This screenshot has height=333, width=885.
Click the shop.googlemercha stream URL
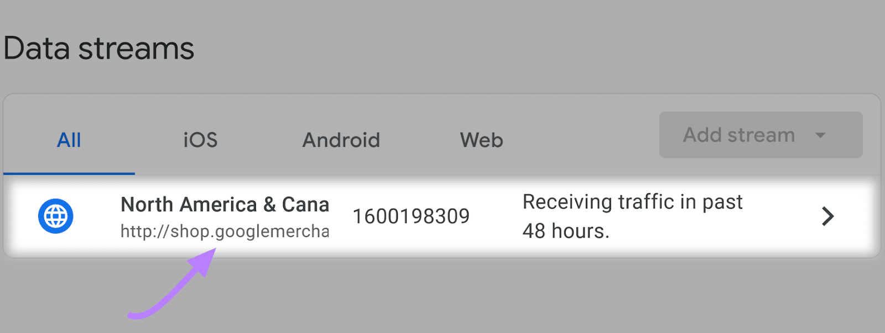point(225,231)
